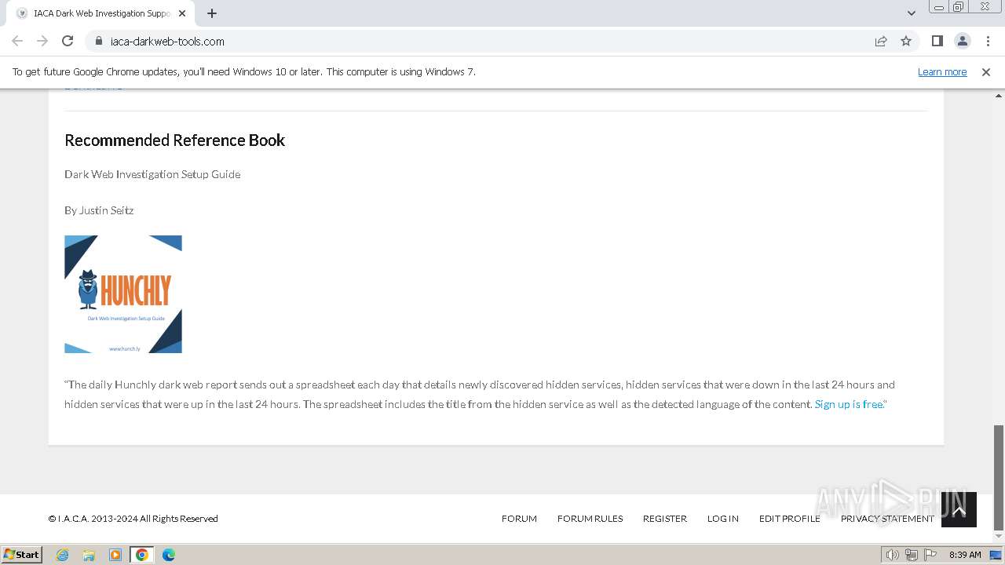Share this page icon in address bar
This screenshot has height=565, width=1005.
point(881,41)
